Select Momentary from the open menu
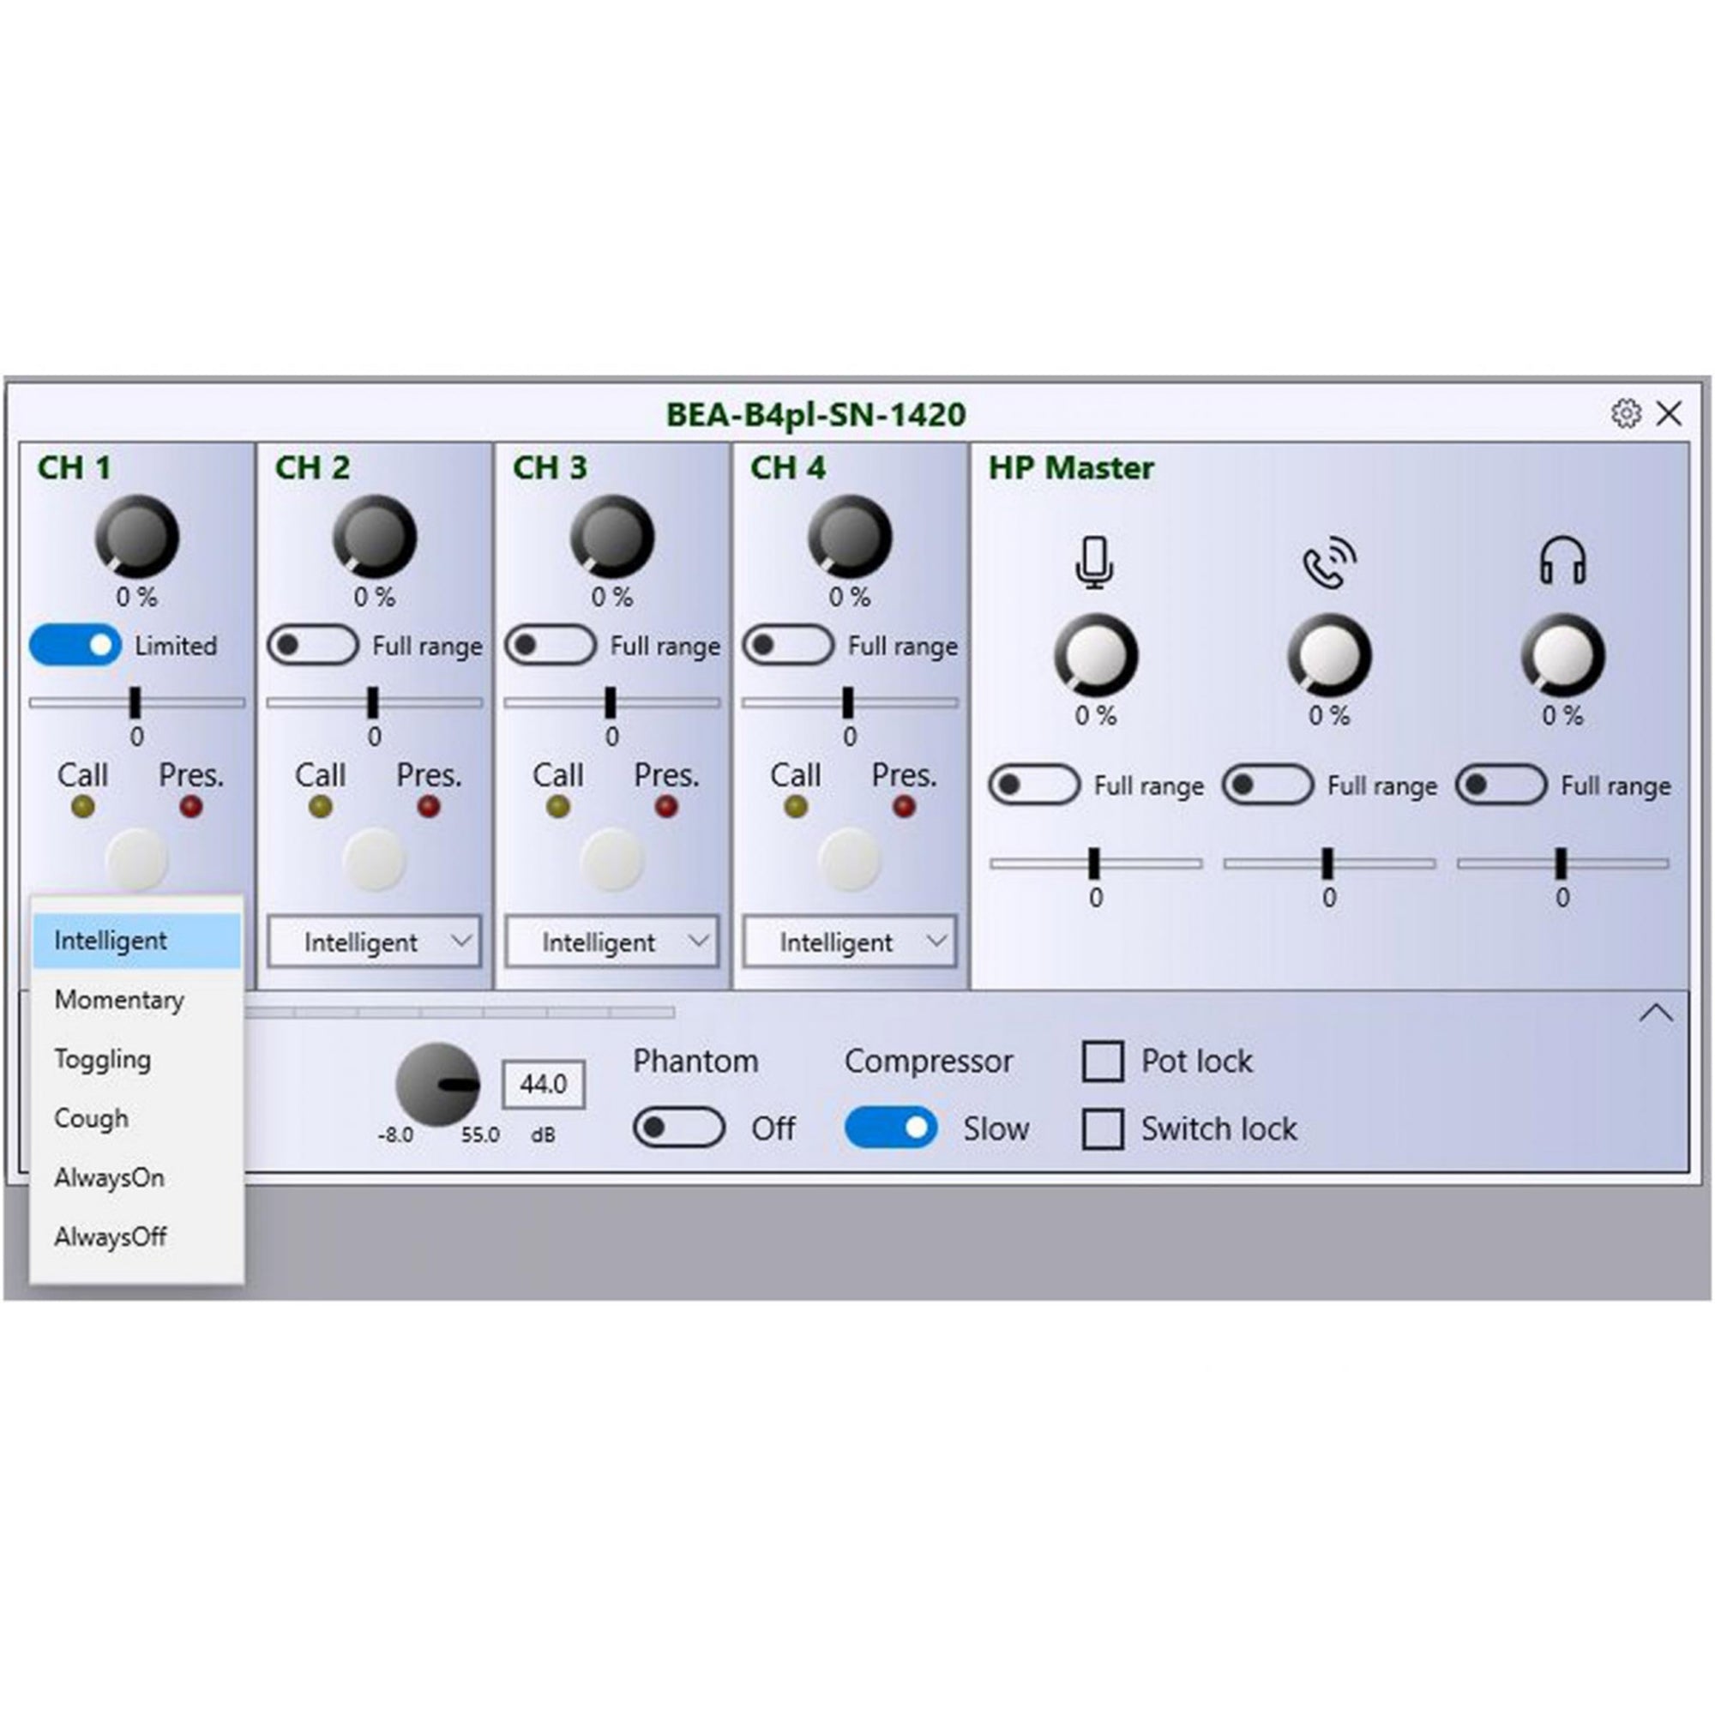 tap(120, 1001)
